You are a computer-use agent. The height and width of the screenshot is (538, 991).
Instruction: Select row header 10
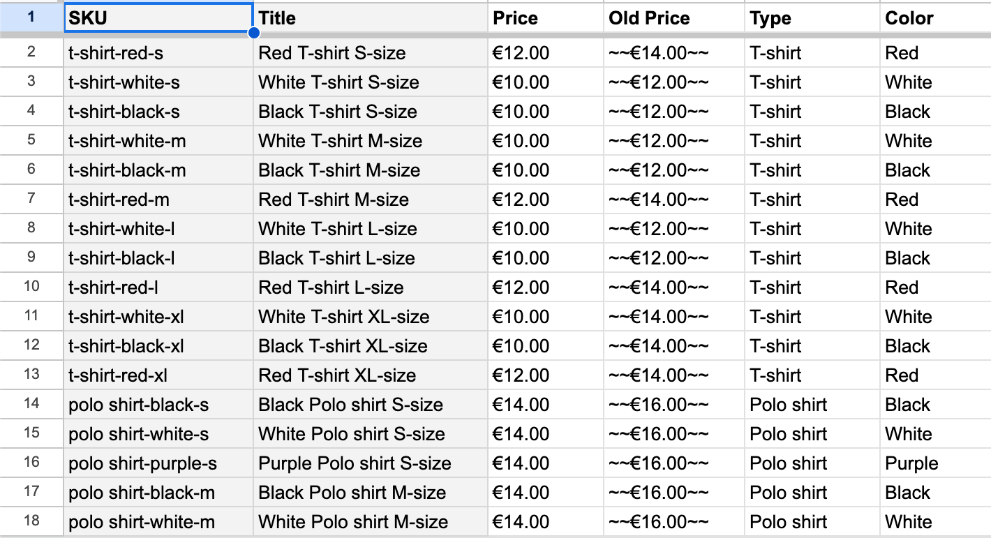[x=31, y=287]
